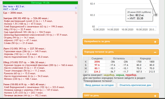This screenshot has height=99, width=165.
Task: Click the green норма legend word
Action: click(120, 75)
